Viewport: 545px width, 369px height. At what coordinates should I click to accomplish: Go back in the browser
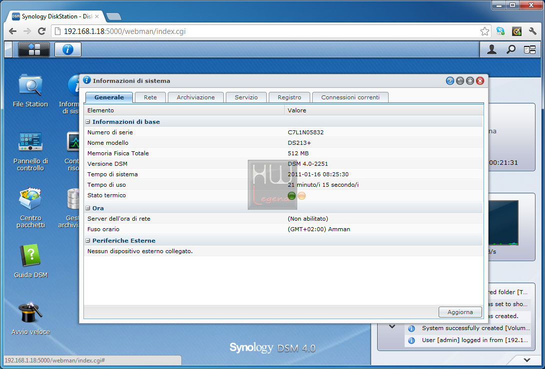pyautogui.click(x=12, y=31)
